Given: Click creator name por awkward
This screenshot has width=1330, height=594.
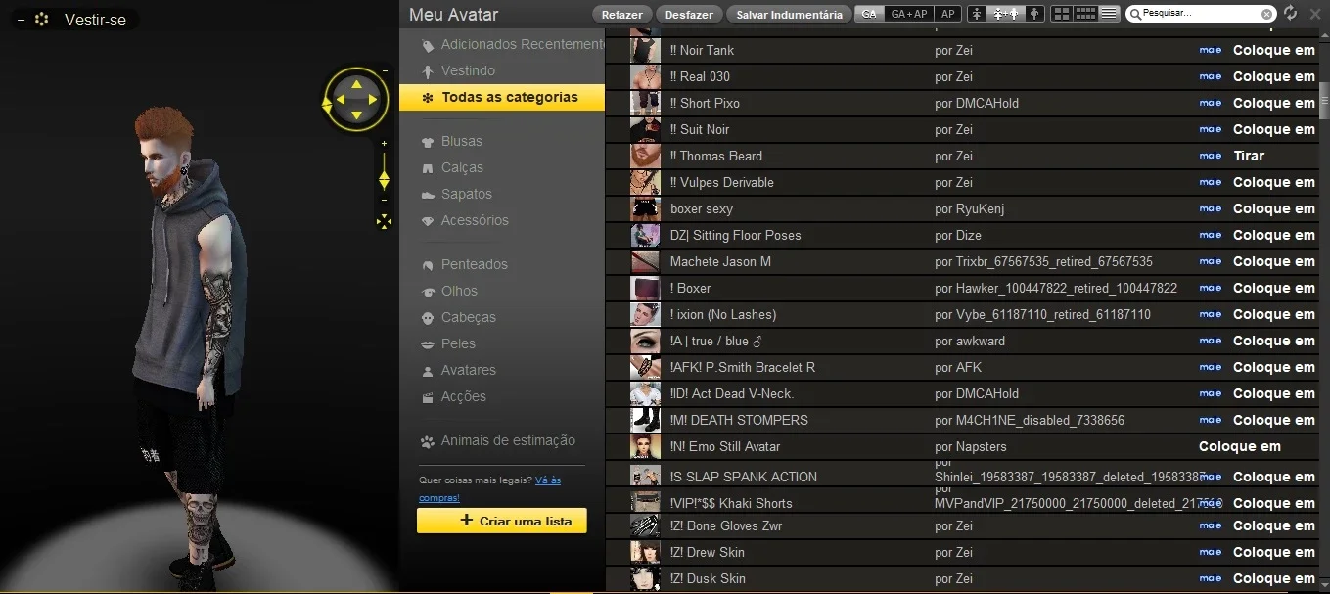Looking at the screenshot, I should [x=969, y=341].
